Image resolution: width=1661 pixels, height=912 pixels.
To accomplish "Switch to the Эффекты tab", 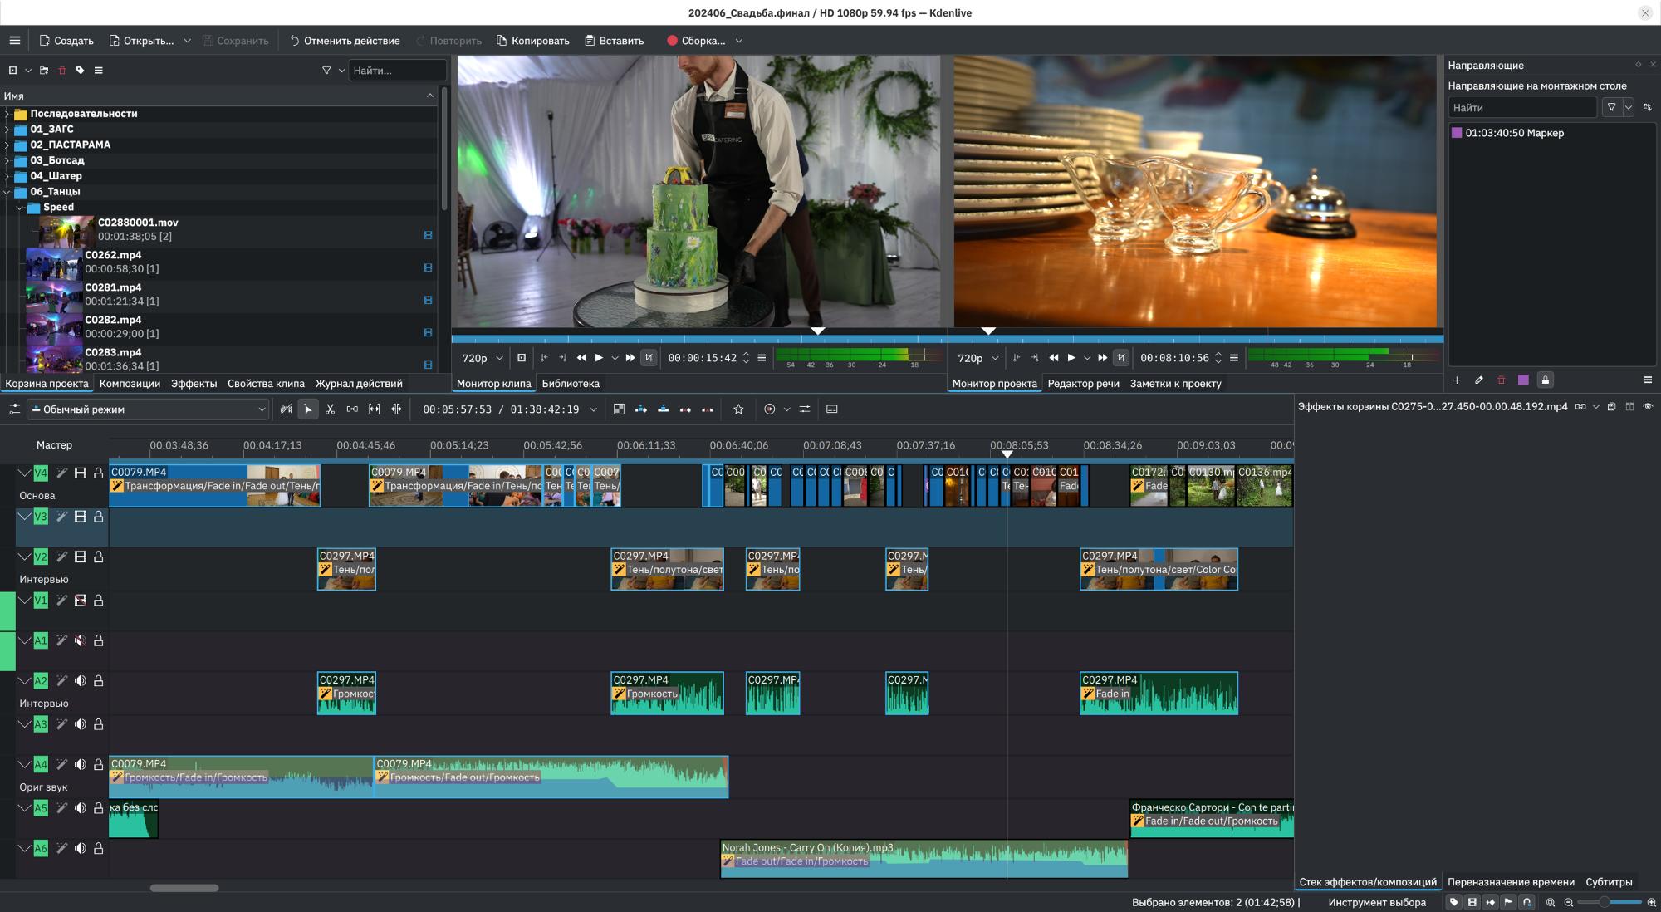I will click(194, 384).
